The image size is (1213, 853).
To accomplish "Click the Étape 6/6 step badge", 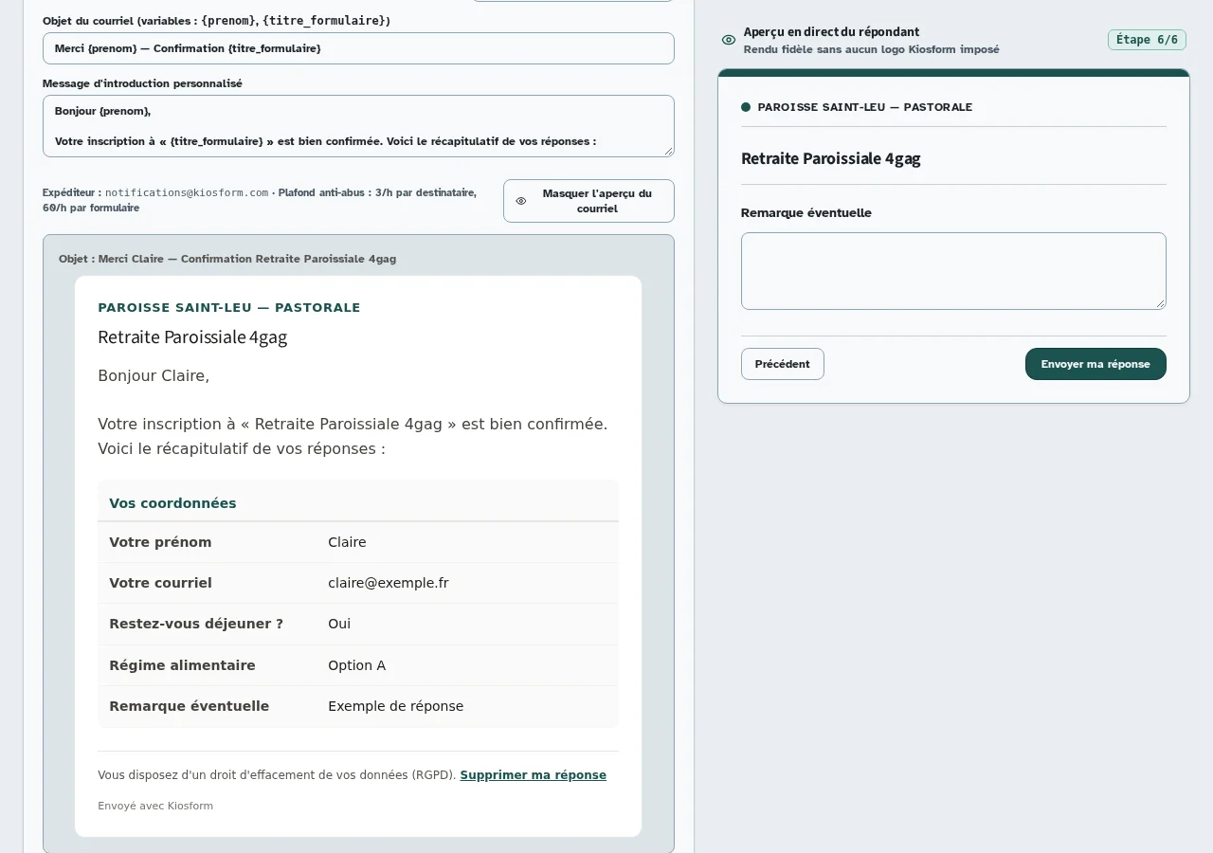I will [x=1147, y=40].
